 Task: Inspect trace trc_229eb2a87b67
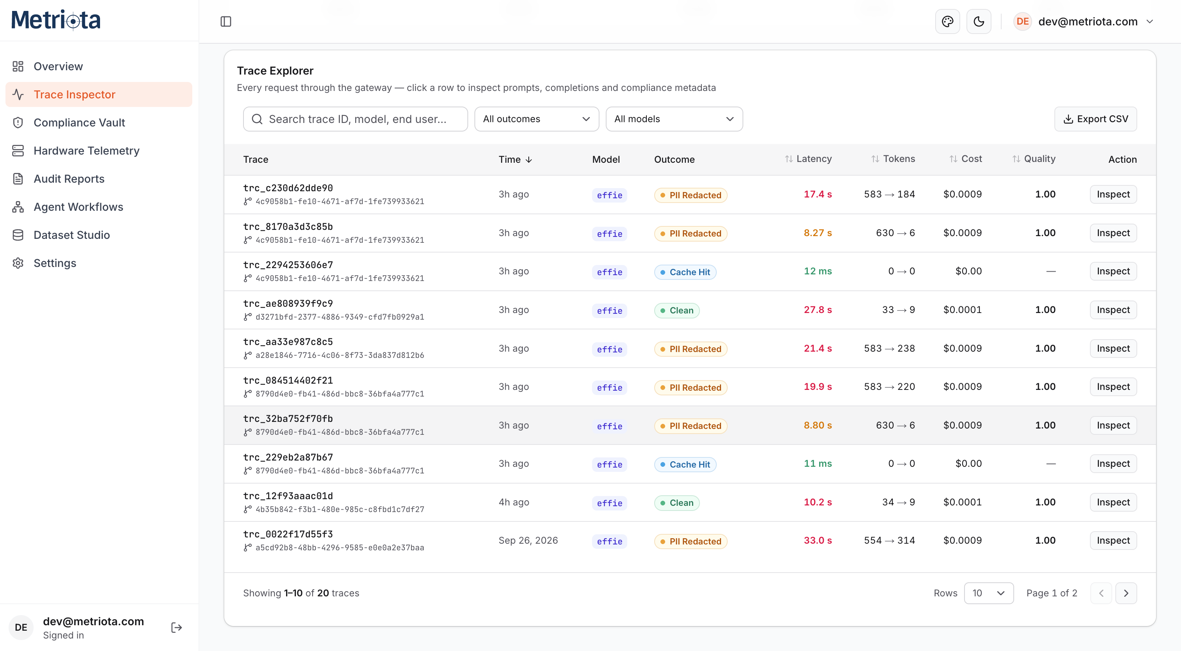[x=1113, y=464]
